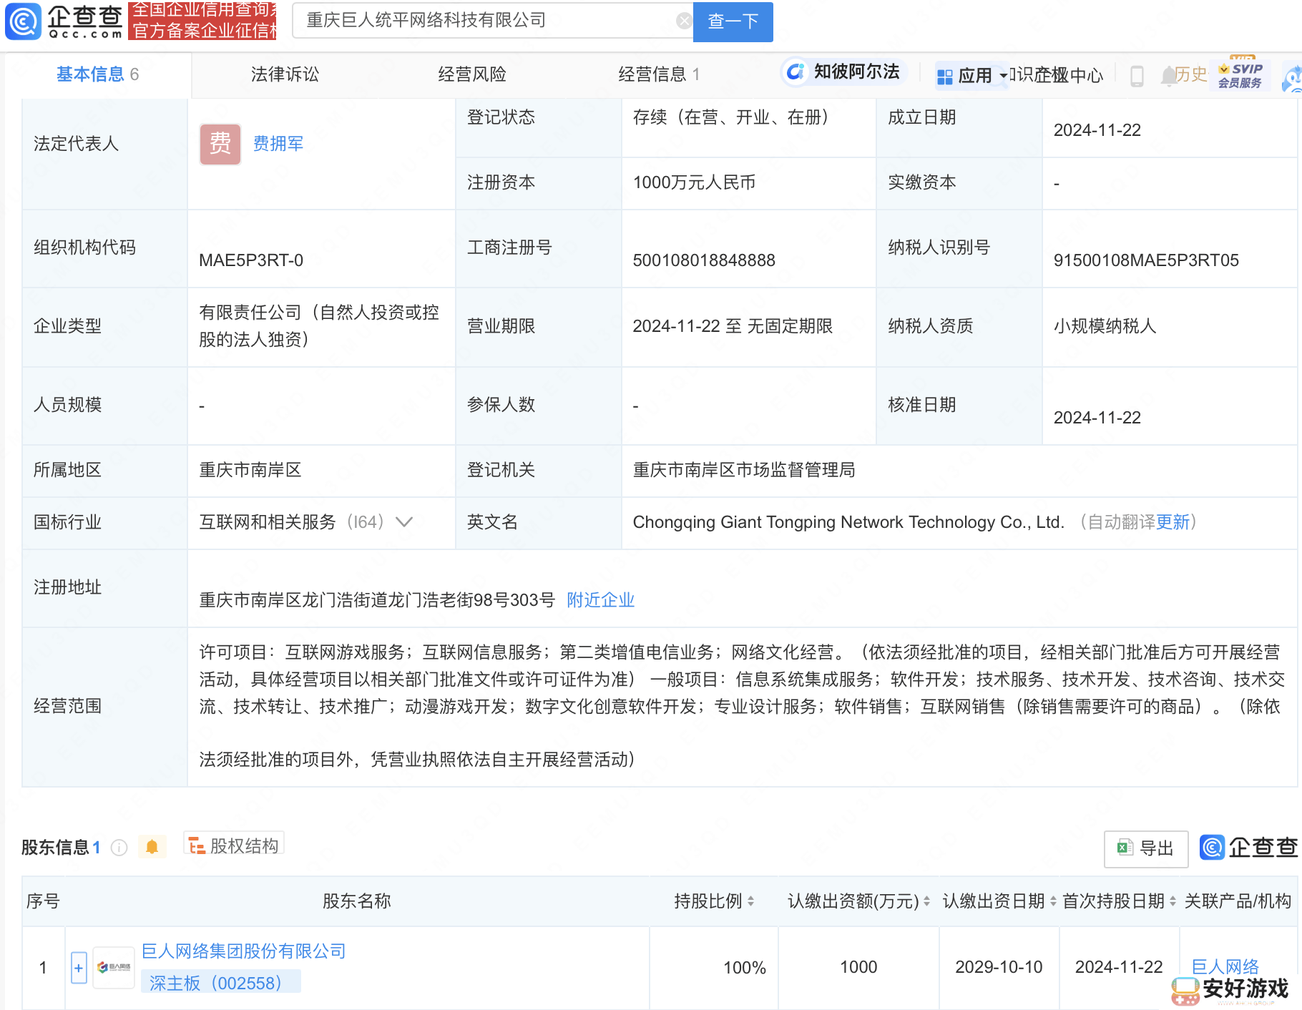
Task: Open the 股权结构 equity structure view
Action: point(234,846)
